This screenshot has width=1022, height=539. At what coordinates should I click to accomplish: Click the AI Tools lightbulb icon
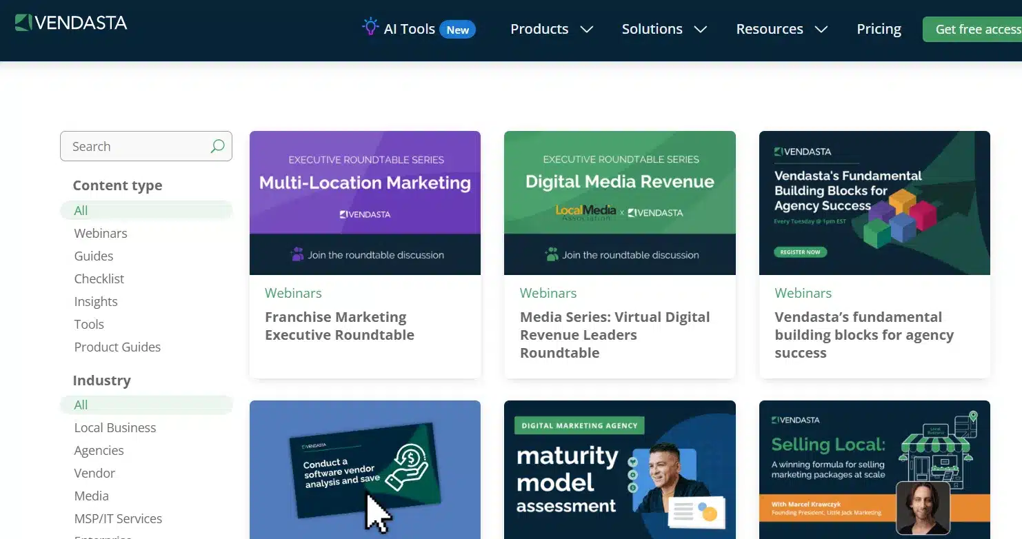click(370, 26)
